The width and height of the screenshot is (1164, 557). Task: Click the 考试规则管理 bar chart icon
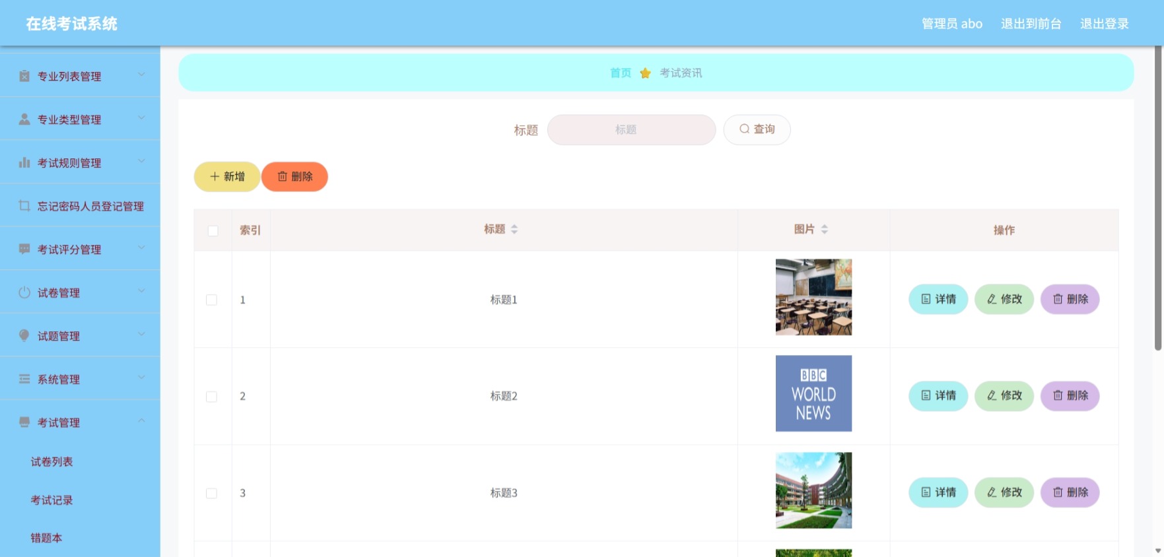(x=24, y=162)
